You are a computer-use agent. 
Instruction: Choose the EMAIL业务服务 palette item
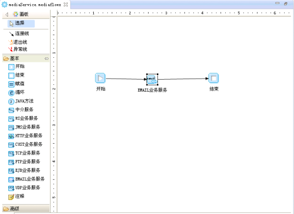27,179
